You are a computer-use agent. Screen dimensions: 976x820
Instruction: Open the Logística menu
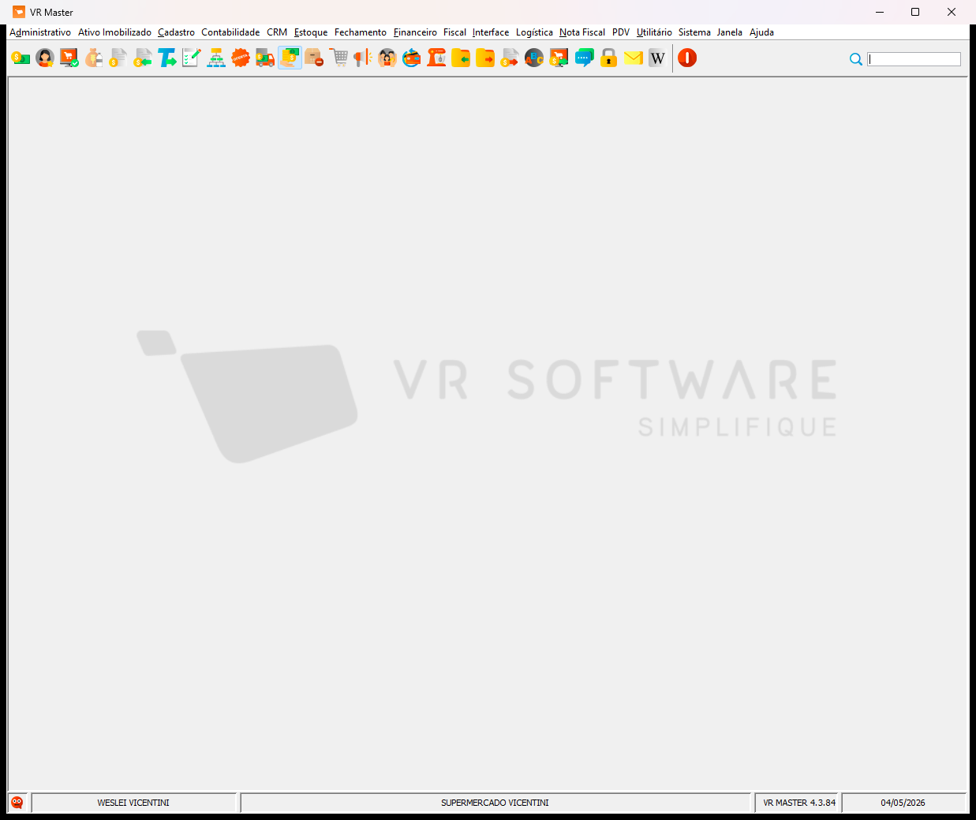534,32
